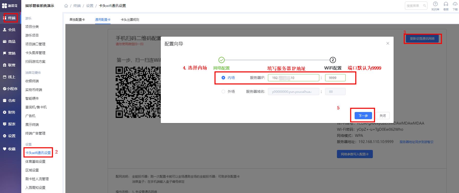This screenshot has width=459, height=193.
Task: Click the 服务器域名 input field
Action: [293, 92]
